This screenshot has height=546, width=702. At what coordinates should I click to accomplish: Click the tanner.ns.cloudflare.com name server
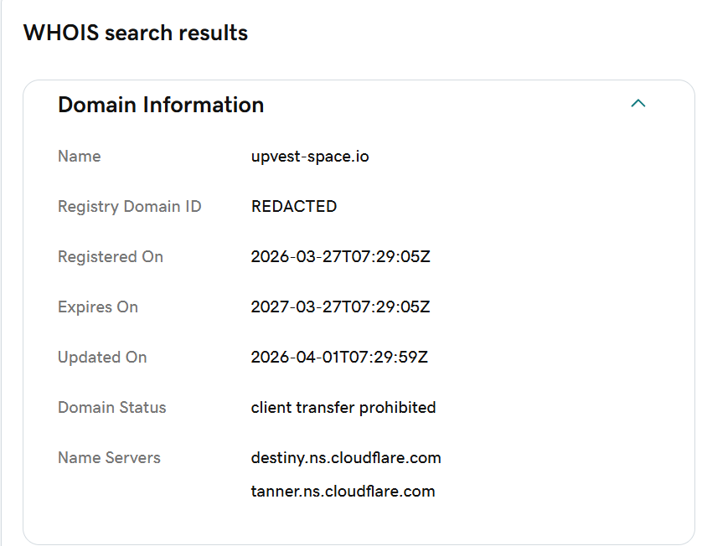tap(343, 492)
